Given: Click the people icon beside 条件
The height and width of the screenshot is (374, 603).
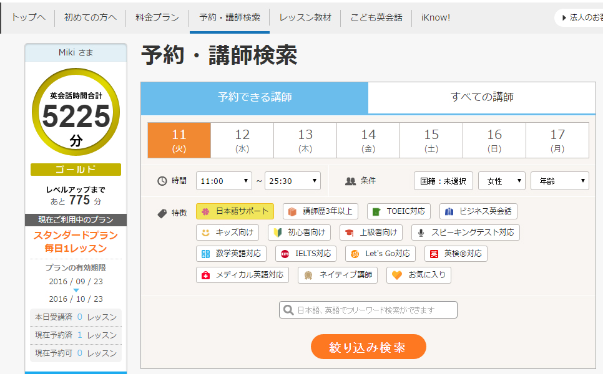Looking at the screenshot, I should click(x=350, y=181).
